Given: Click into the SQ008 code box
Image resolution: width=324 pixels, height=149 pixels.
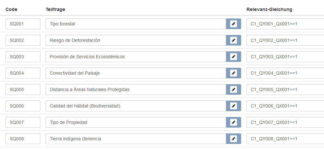Looking at the screenshot, I should 23,139.
